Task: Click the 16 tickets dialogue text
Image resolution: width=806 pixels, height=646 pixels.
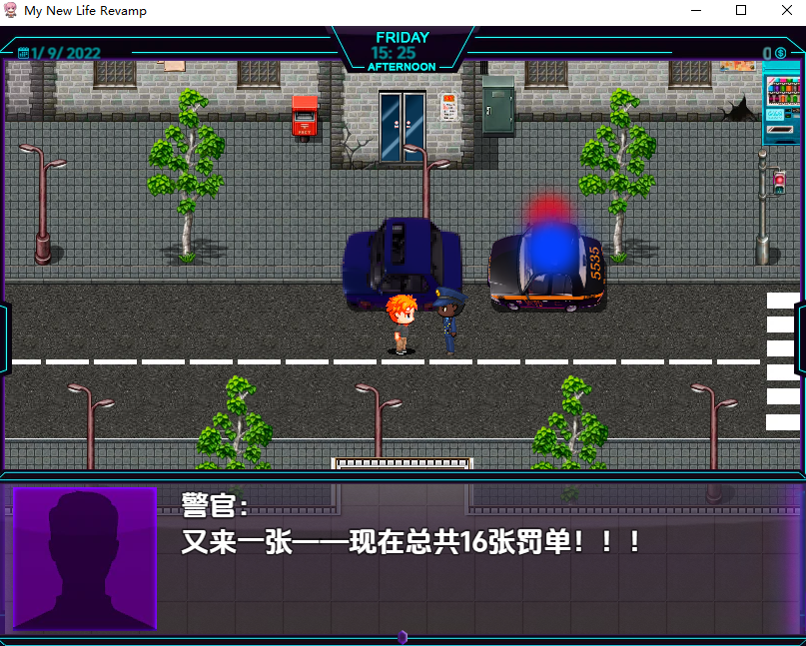Action: (410, 543)
